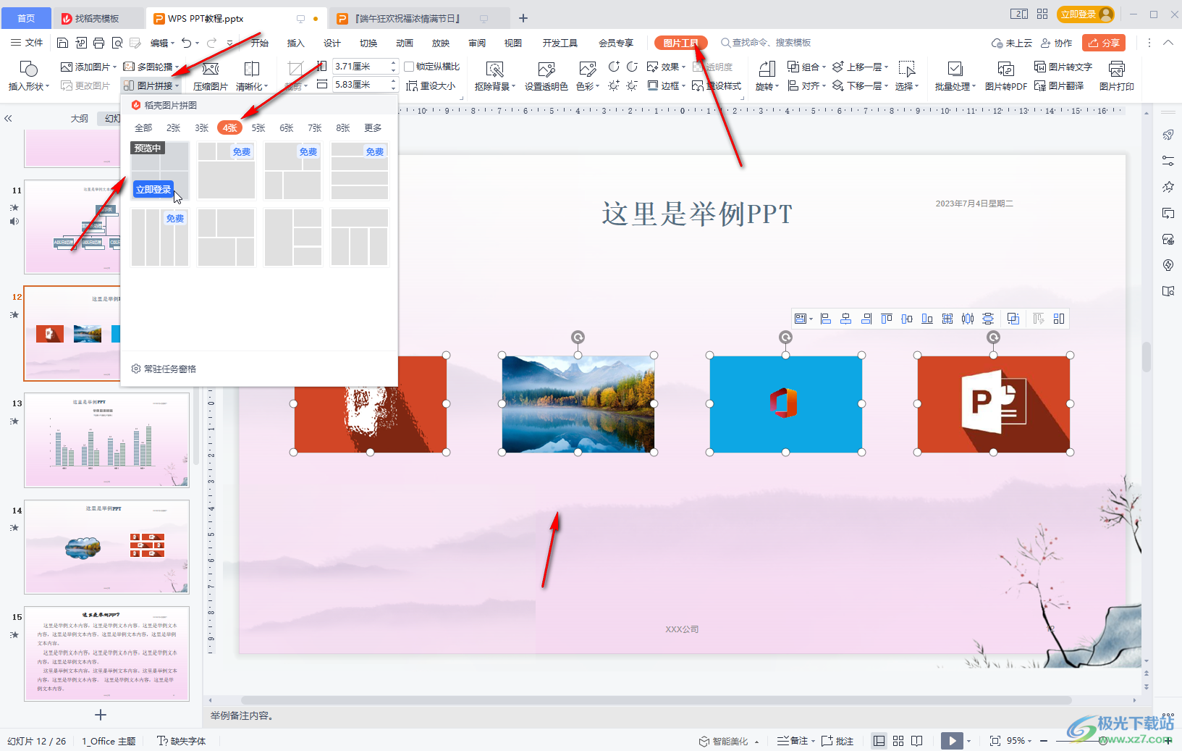
Task: Open the Collaborate button
Action: click(1057, 43)
